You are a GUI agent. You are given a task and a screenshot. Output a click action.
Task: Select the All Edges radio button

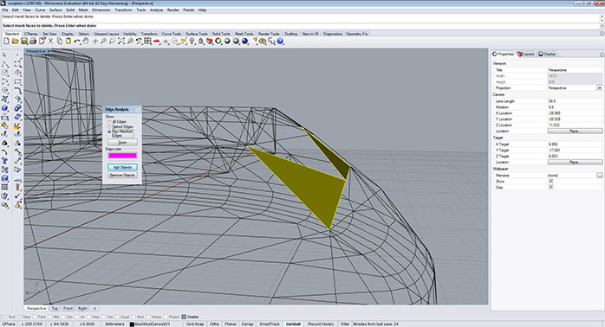point(109,122)
